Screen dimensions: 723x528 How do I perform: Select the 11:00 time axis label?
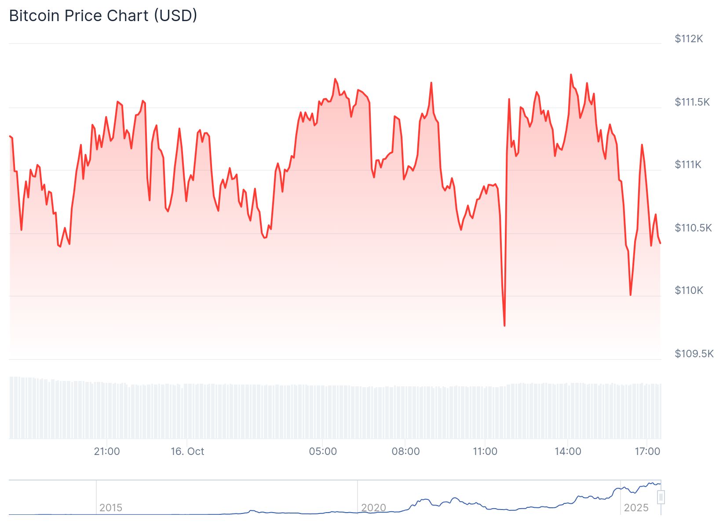(485, 451)
